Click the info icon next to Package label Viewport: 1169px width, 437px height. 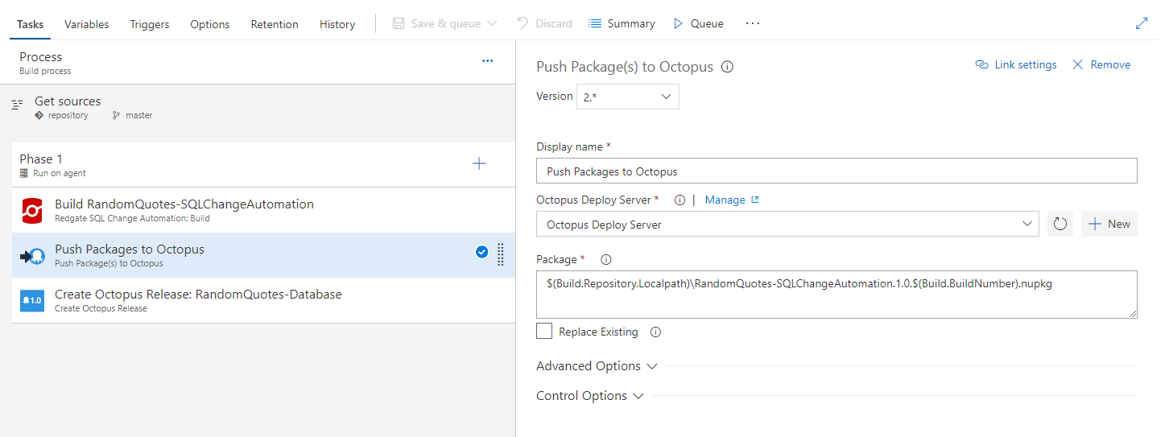click(x=606, y=260)
